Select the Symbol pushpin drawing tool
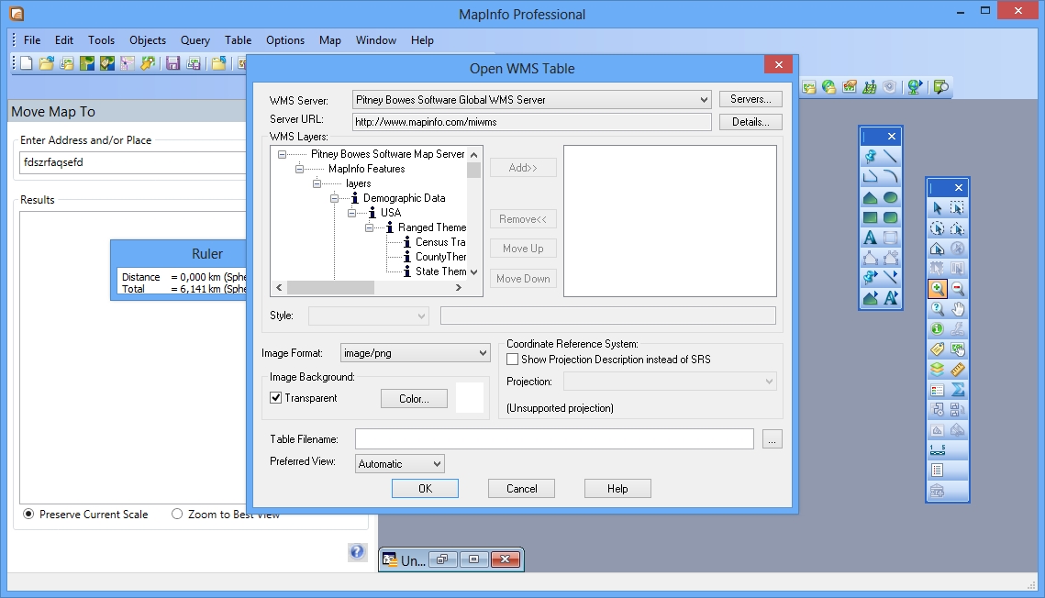The image size is (1045, 598). 871,157
